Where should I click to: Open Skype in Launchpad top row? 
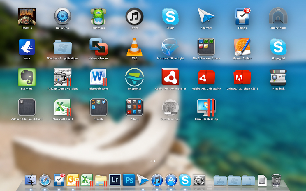click(x=170, y=17)
